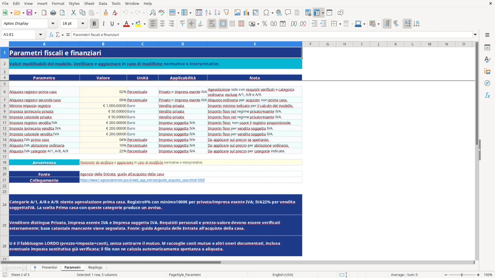This screenshot has height=278, width=495.
Task: Expand the formula bar
Action: pyautogui.click(x=475, y=35)
